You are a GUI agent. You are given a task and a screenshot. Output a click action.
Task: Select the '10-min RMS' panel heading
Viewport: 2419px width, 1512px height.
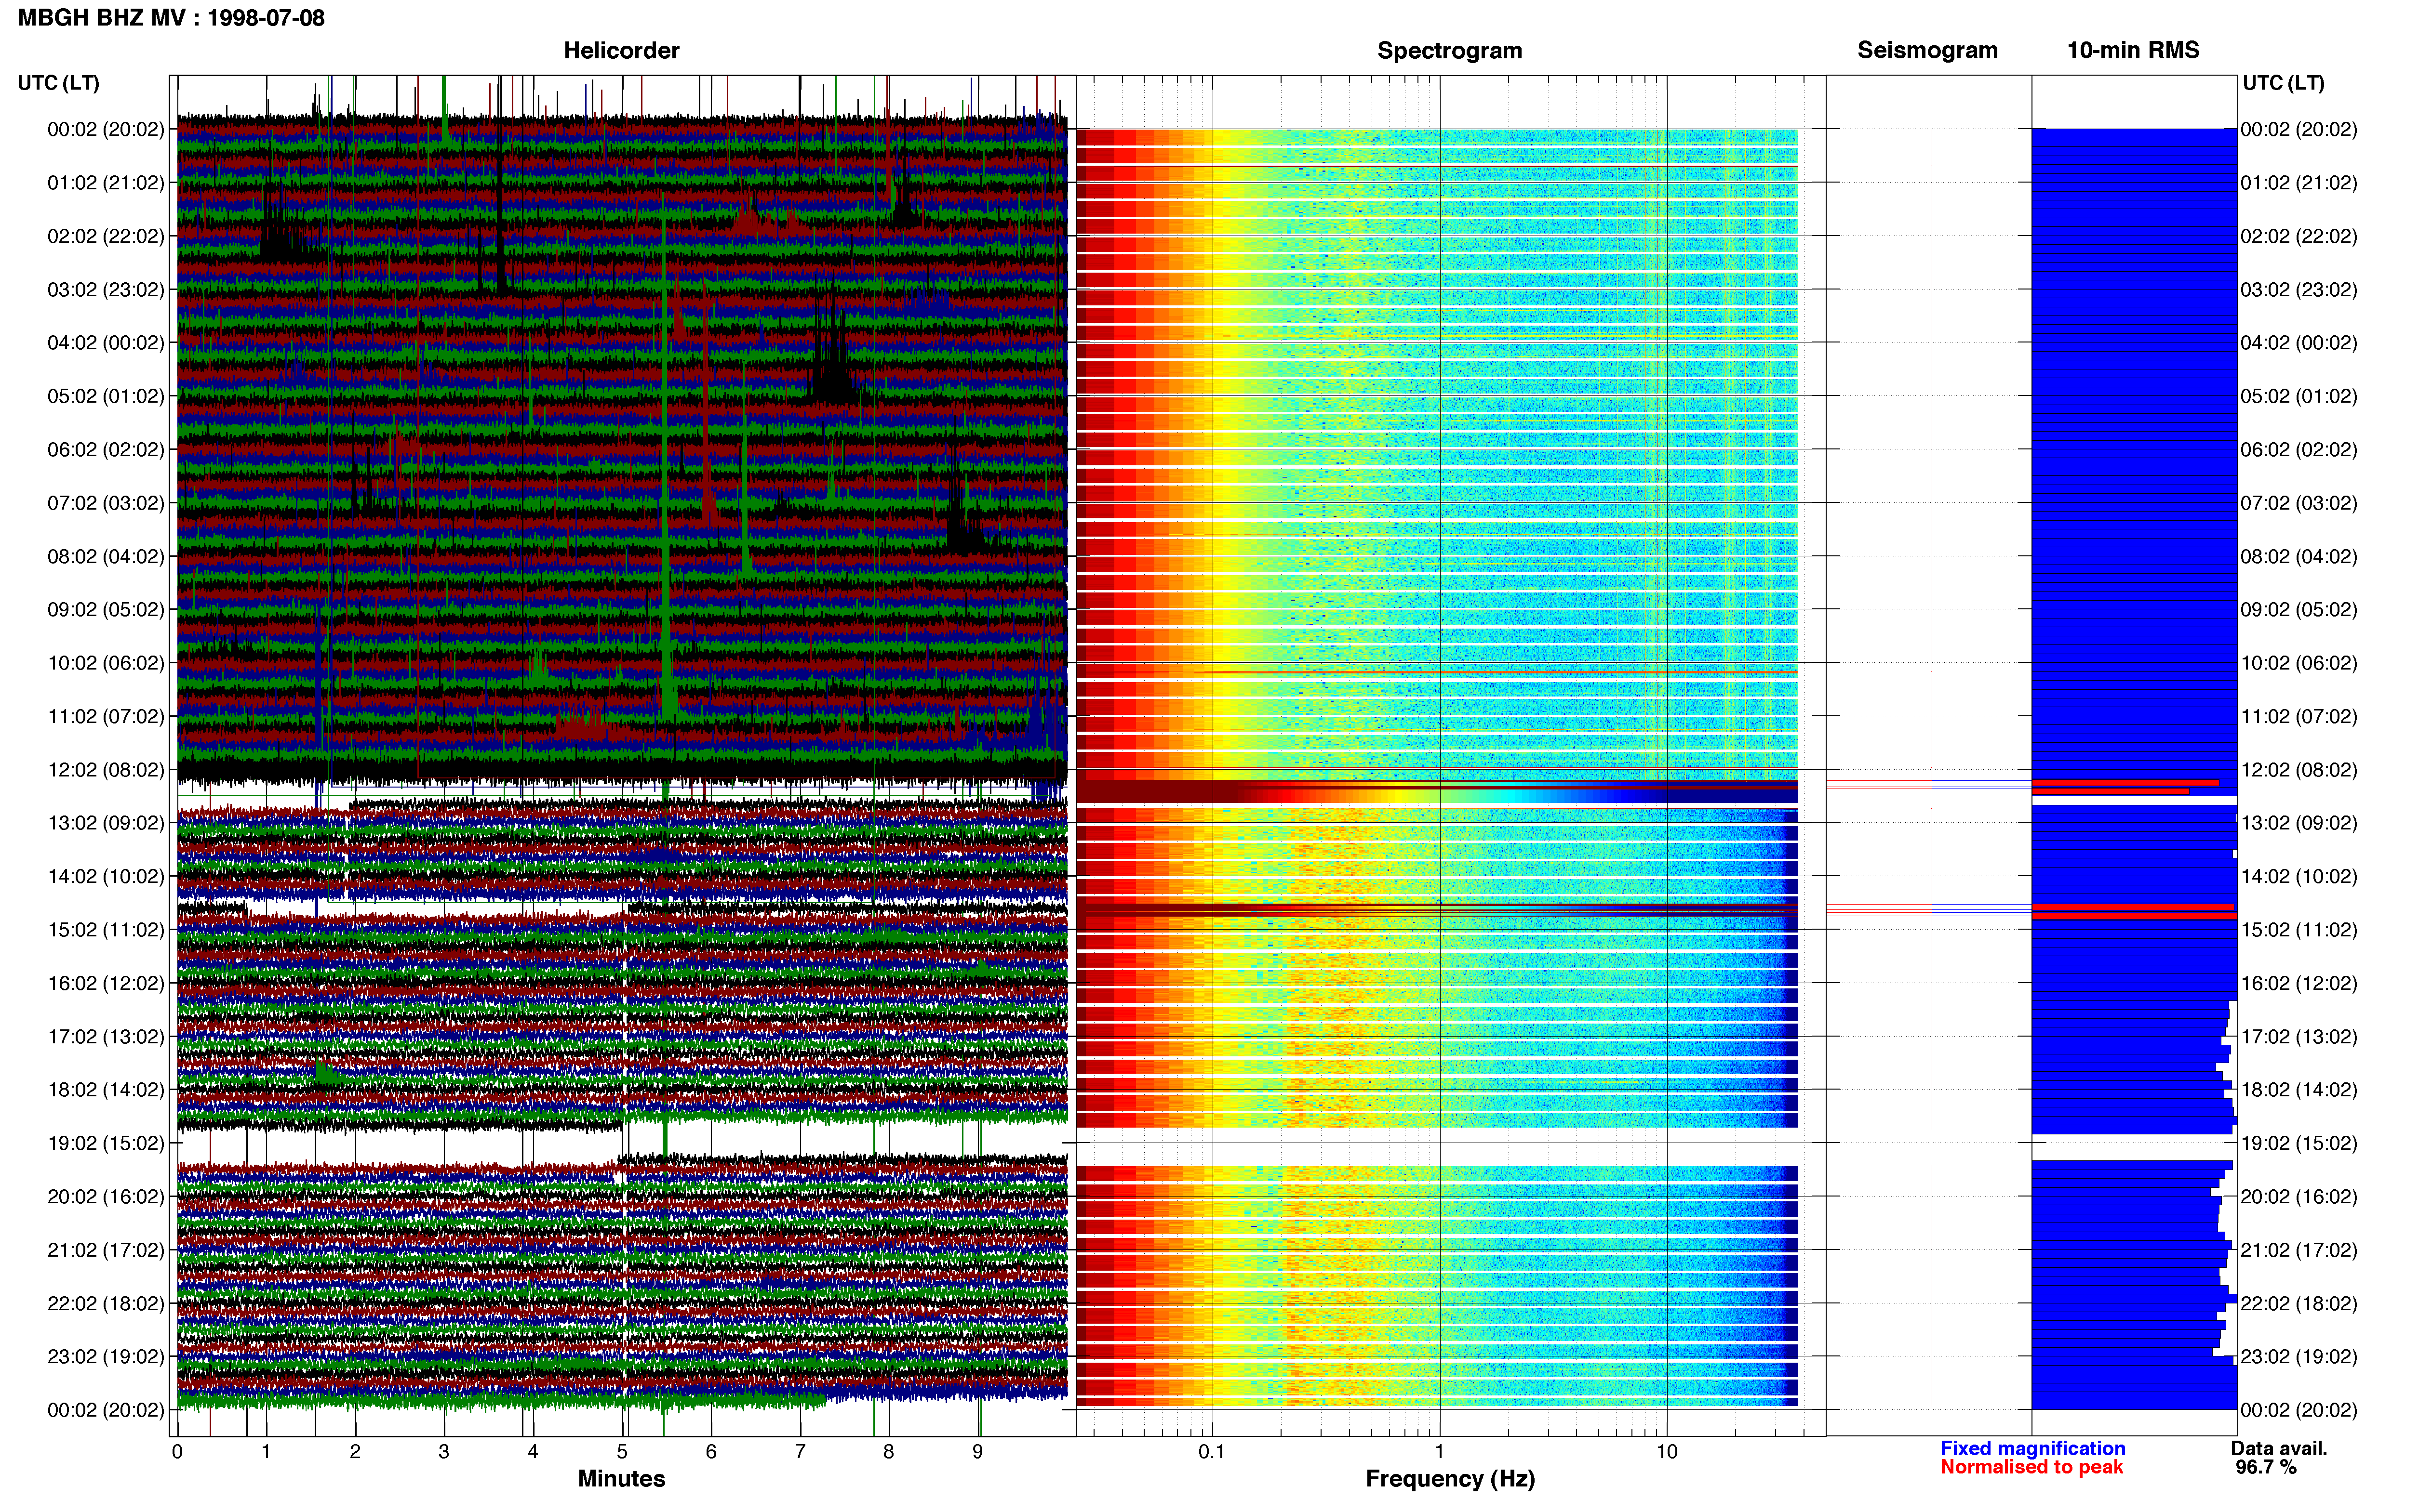pyautogui.click(x=2133, y=50)
